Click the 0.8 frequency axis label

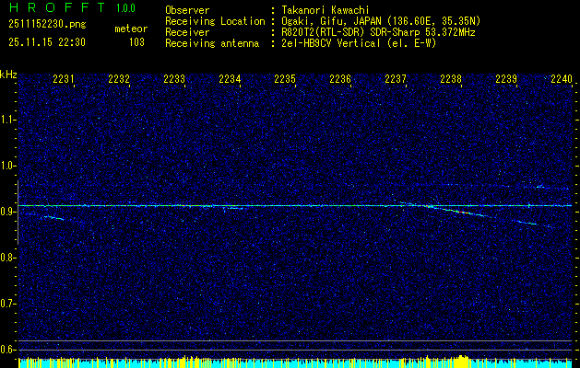[8, 258]
